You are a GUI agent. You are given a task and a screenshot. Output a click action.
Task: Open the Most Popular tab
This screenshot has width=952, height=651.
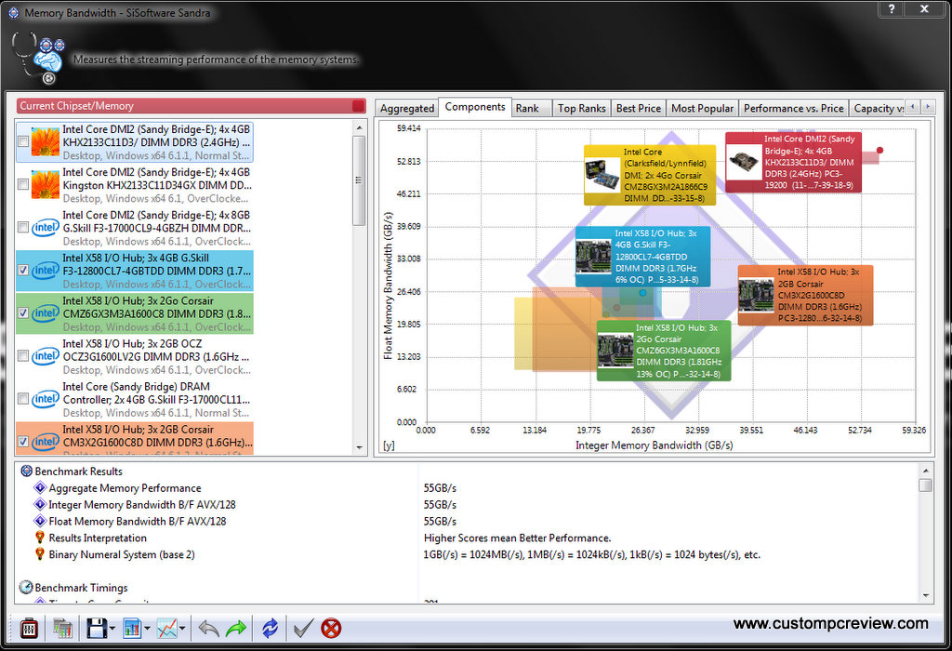pos(703,108)
